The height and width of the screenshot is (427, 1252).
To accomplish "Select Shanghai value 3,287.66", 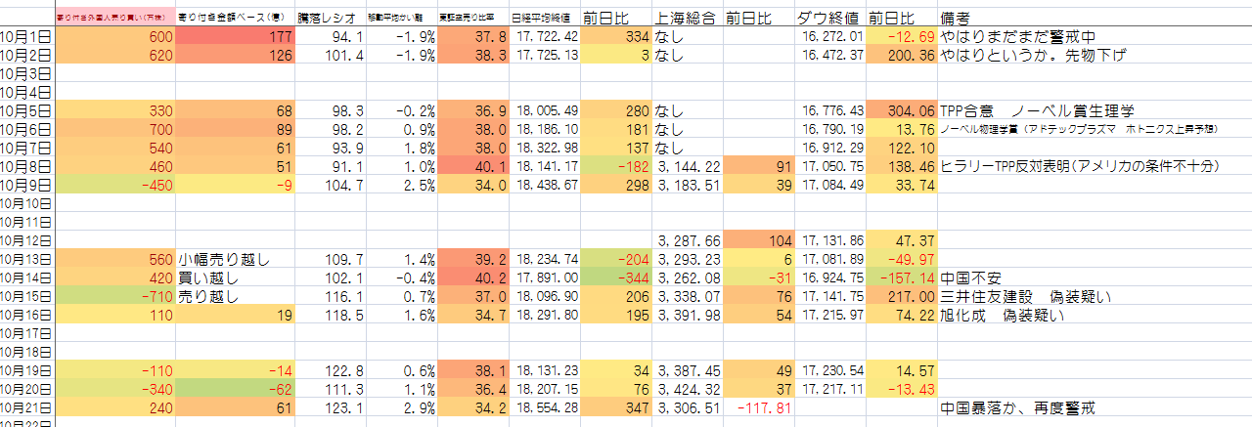I will [689, 240].
